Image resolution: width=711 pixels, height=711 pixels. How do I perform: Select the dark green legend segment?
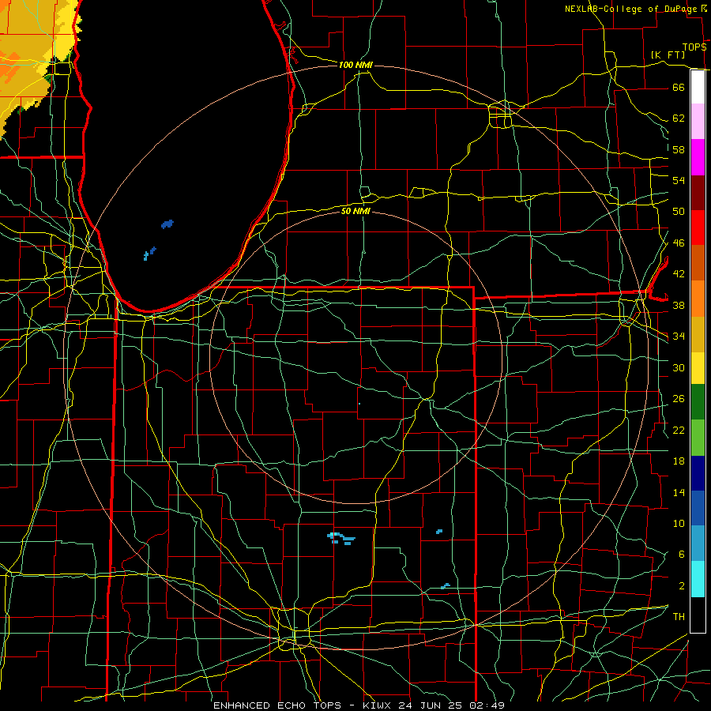698,402
